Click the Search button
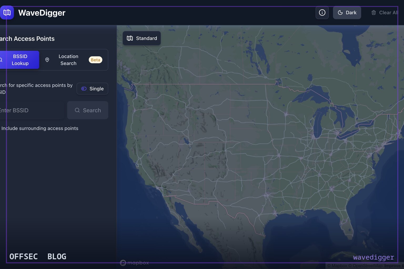This screenshot has height=269, width=404. click(x=88, y=110)
